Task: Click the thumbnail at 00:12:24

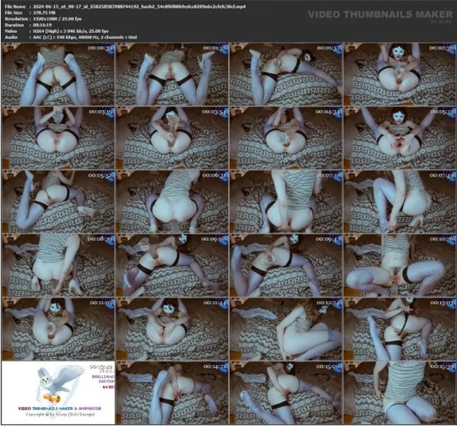Action: (286, 329)
